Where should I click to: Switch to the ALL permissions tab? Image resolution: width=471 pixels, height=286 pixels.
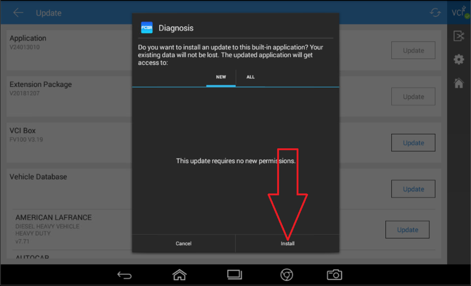(x=250, y=77)
